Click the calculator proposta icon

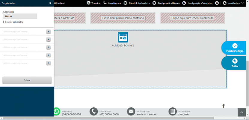tap(173, 112)
